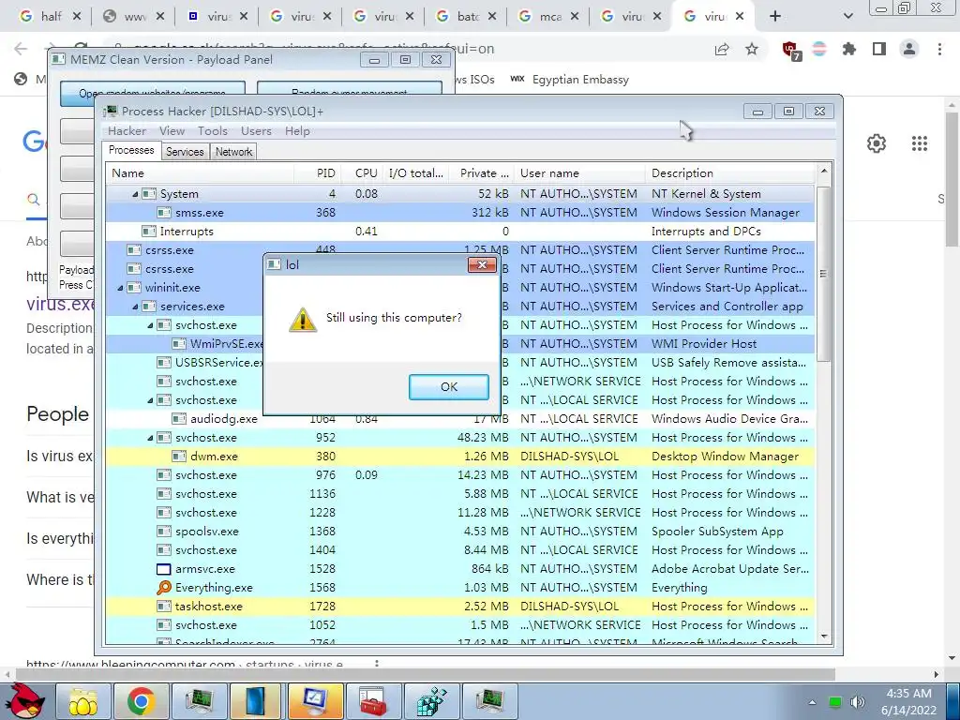Show hidden tray icons arrow
The width and height of the screenshot is (960, 720).
point(812,702)
